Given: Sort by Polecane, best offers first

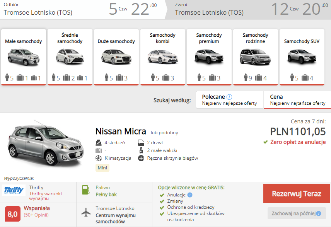Looking at the screenshot, I should coord(229,100).
